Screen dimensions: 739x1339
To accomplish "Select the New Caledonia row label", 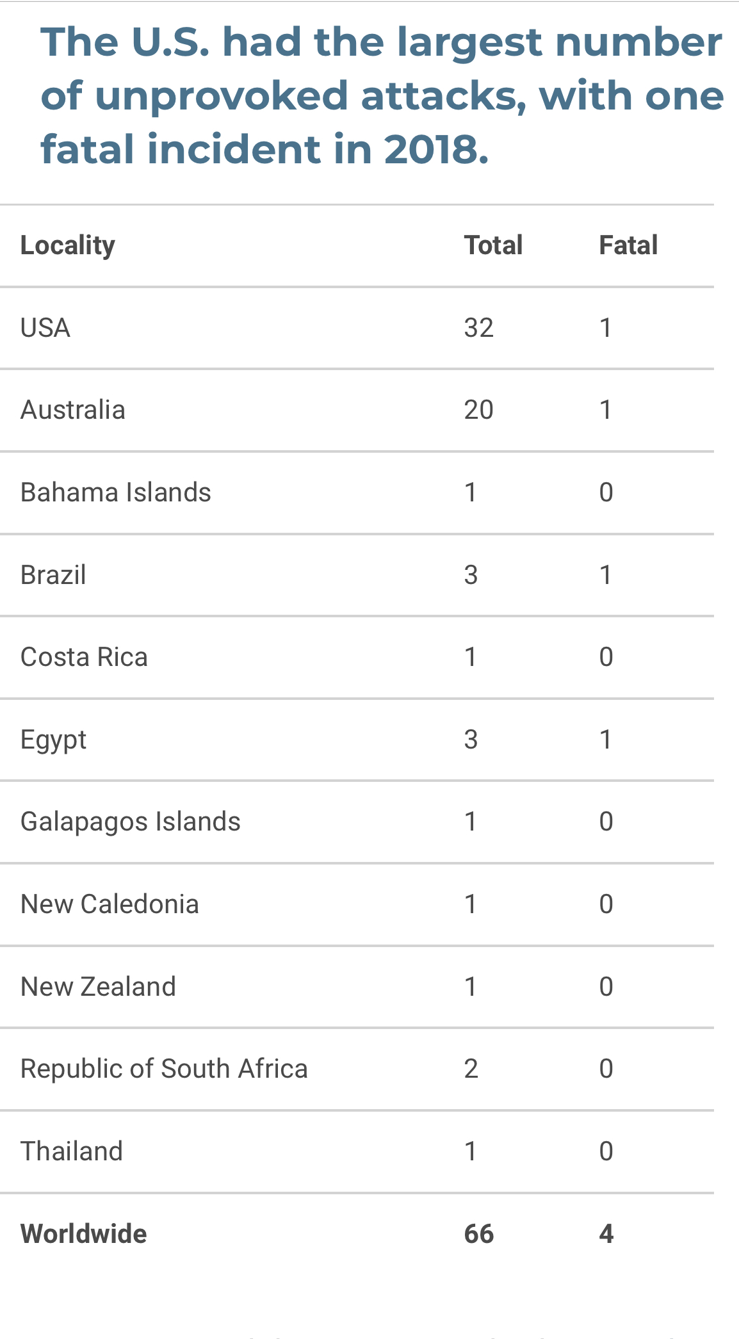I will pos(110,904).
